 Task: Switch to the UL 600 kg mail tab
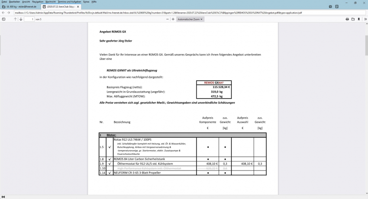coord(20,7)
